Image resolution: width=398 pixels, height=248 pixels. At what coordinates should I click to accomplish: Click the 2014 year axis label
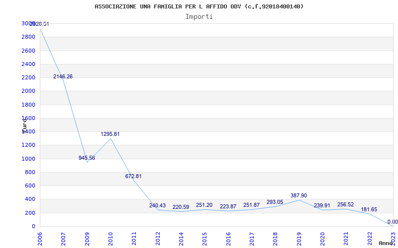181,239
